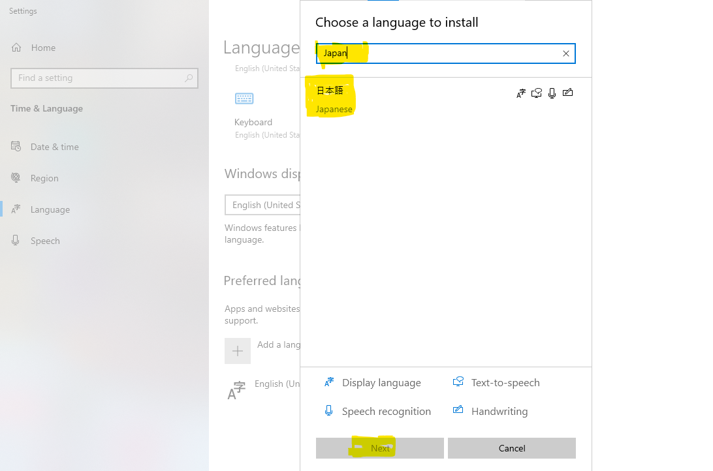Click display language icon in Japanese row
The image size is (713, 471).
tap(521, 93)
